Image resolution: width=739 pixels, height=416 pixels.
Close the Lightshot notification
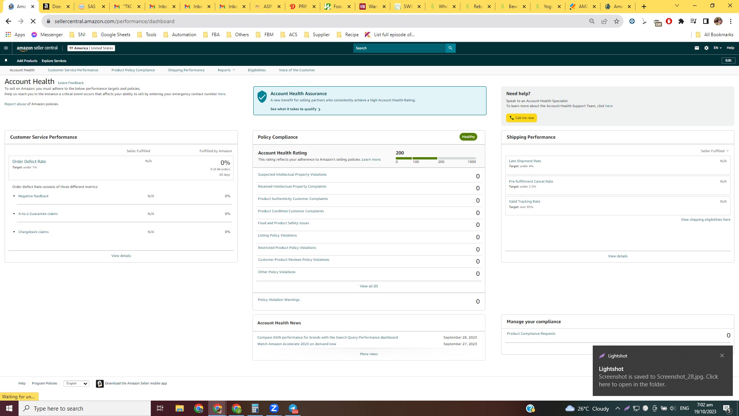pyautogui.click(x=722, y=356)
